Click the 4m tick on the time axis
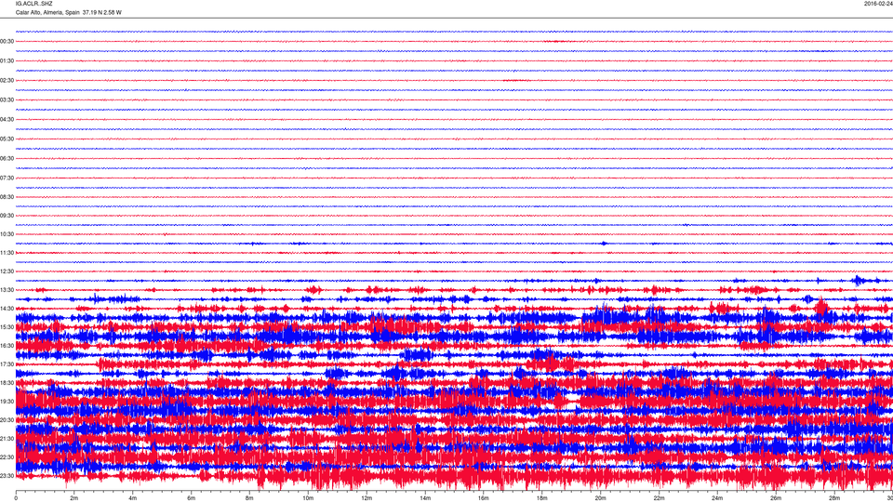The width and height of the screenshot is (893, 502). pyautogui.click(x=133, y=498)
